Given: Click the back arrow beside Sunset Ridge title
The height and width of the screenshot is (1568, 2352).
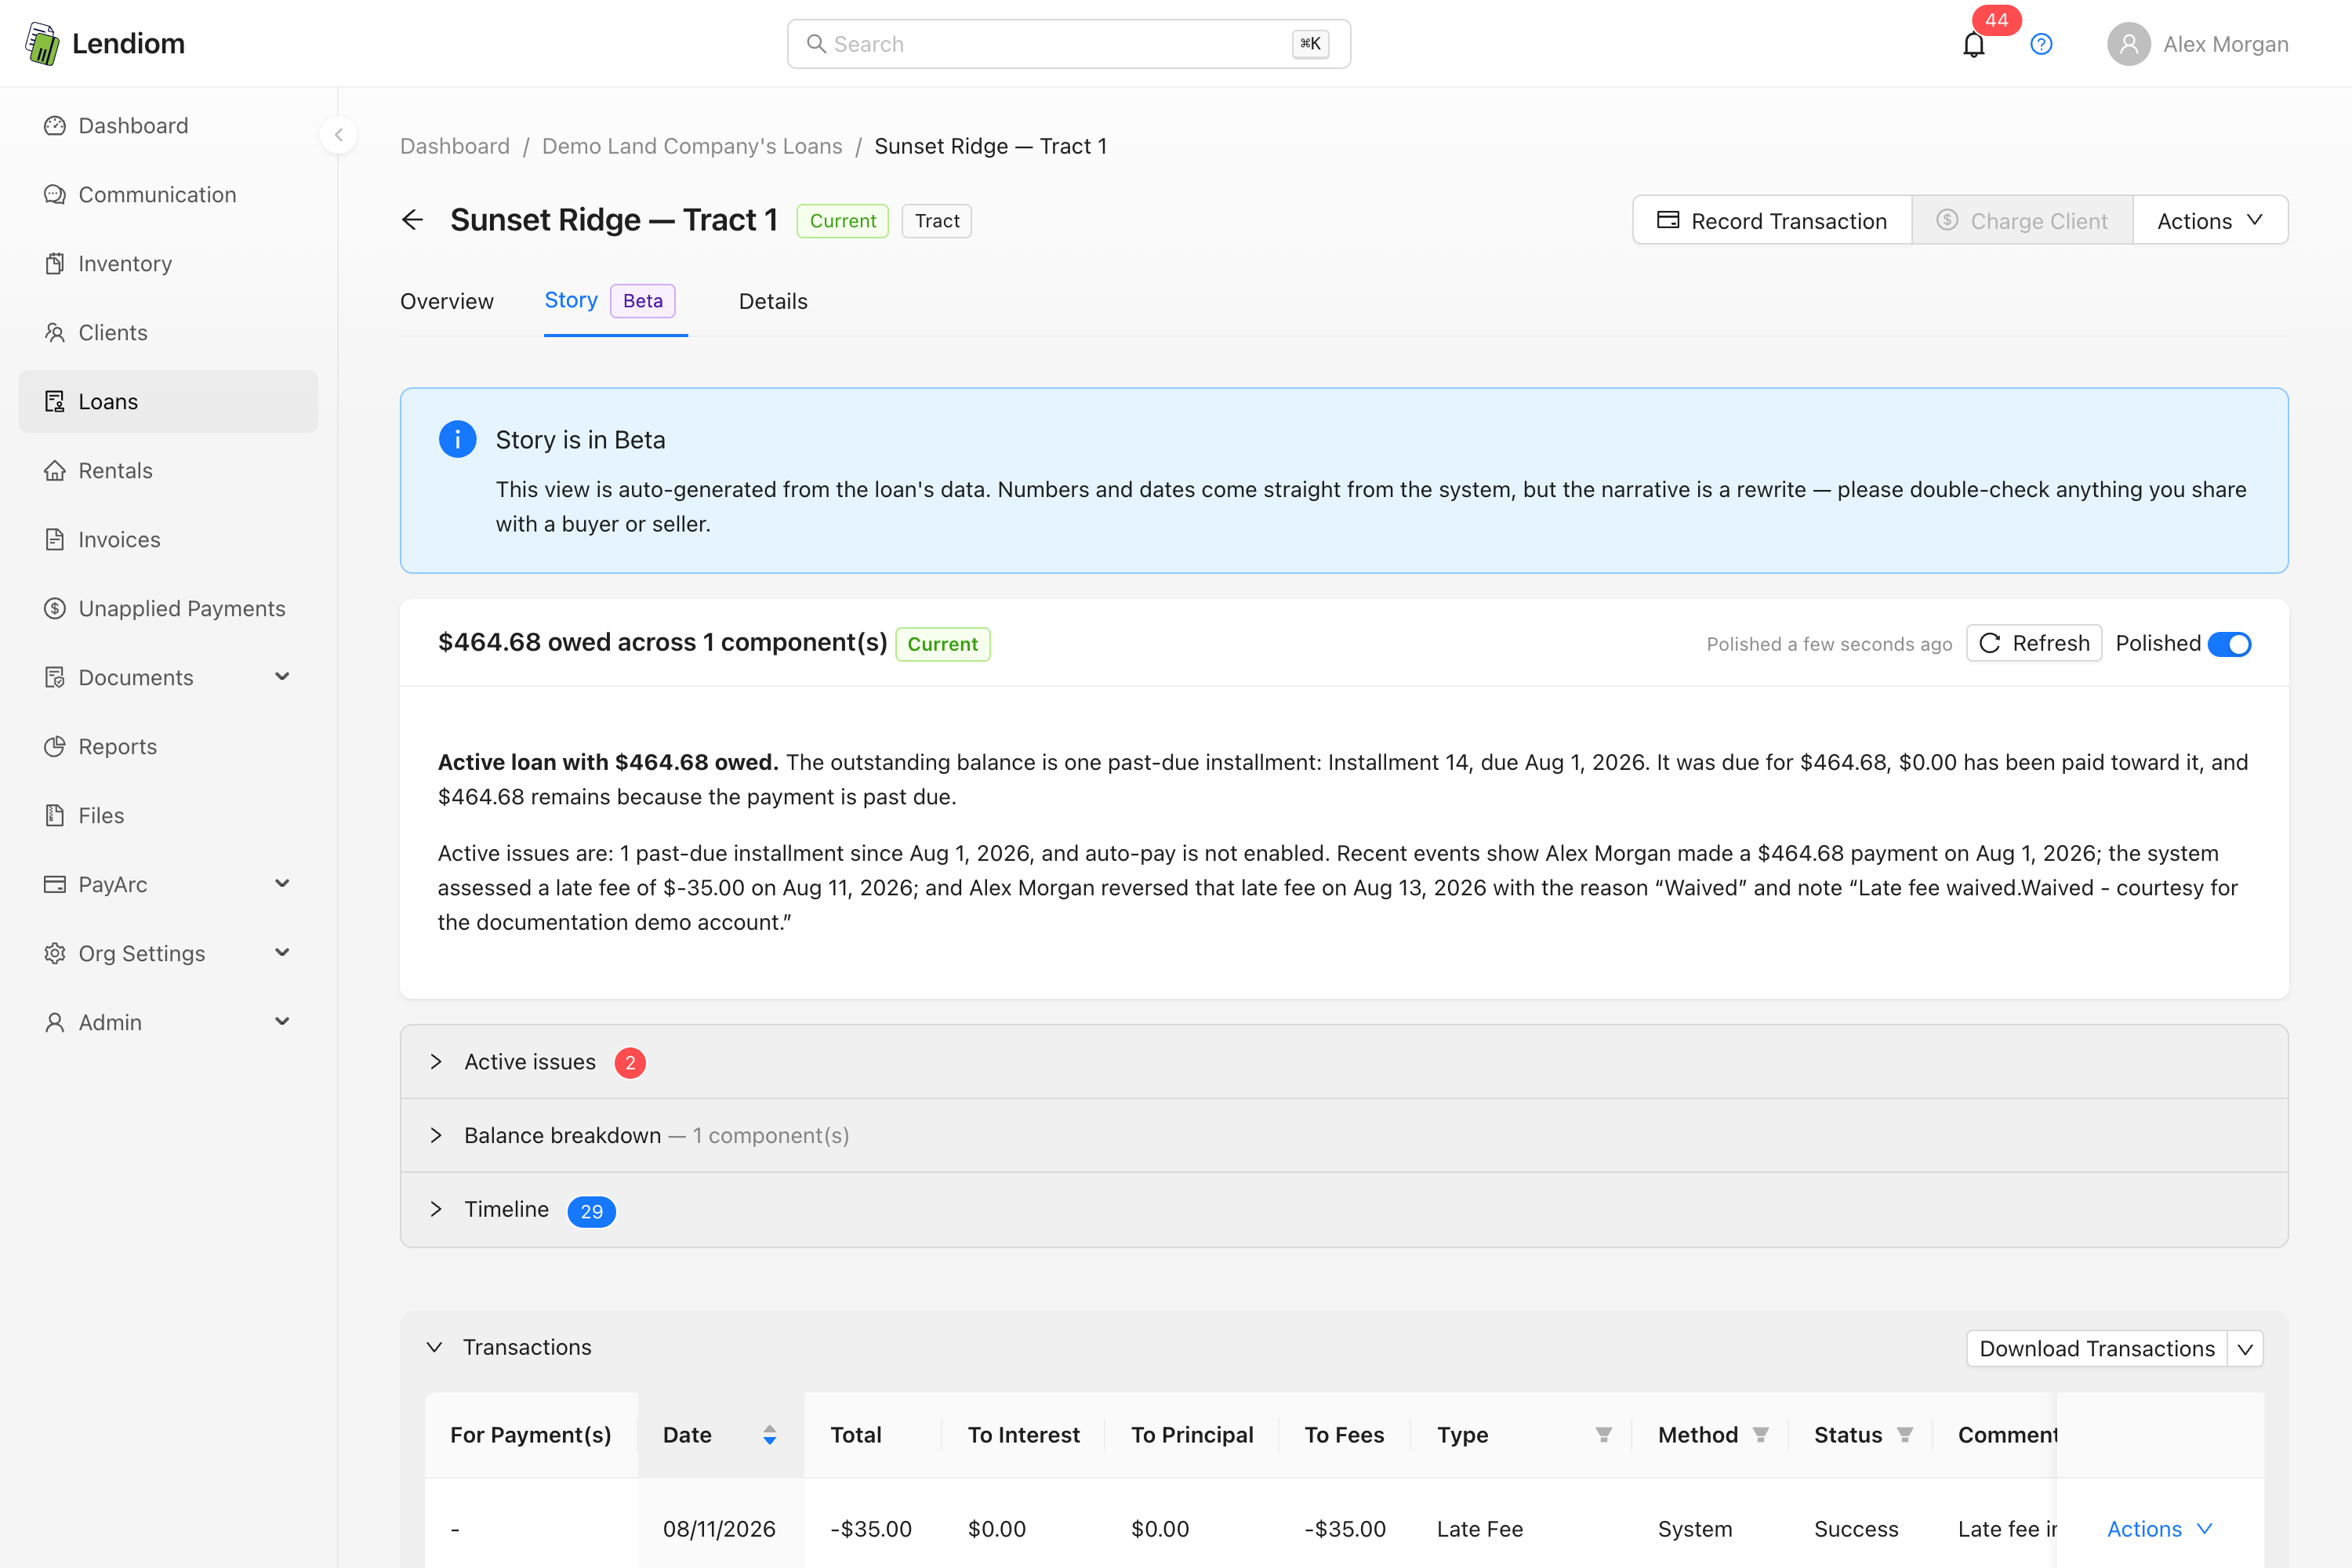Looking at the screenshot, I should [x=412, y=220].
